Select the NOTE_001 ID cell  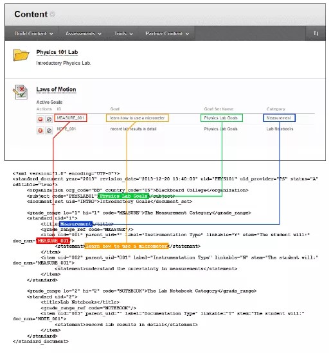pos(66,129)
